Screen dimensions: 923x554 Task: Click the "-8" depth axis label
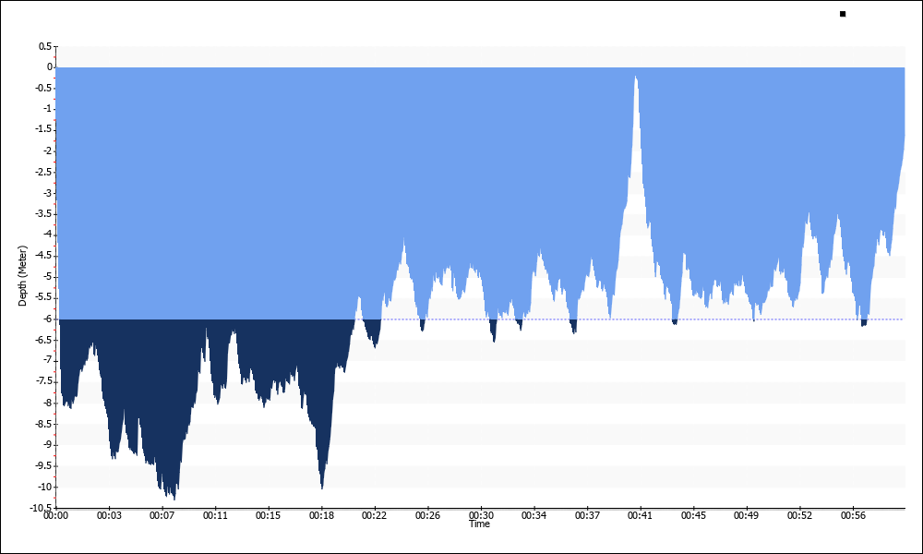(48, 403)
